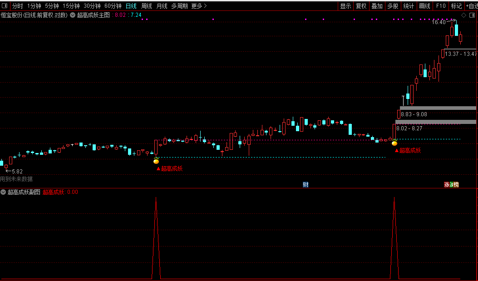Click the first red ▲超高成妖 signal label

click(x=169, y=168)
